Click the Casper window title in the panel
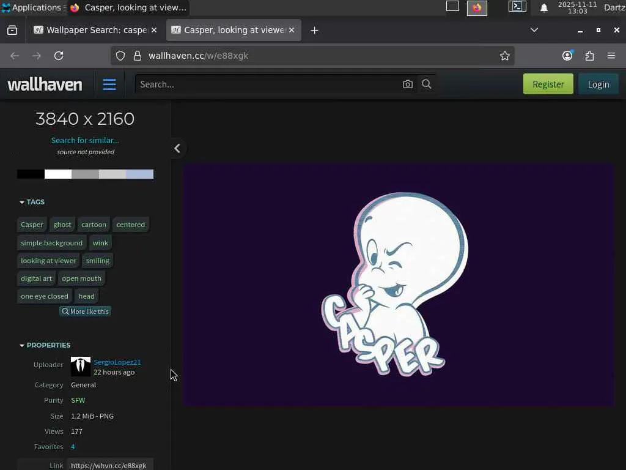This screenshot has height=470, width=626. pyautogui.click(x=128, y=7)
